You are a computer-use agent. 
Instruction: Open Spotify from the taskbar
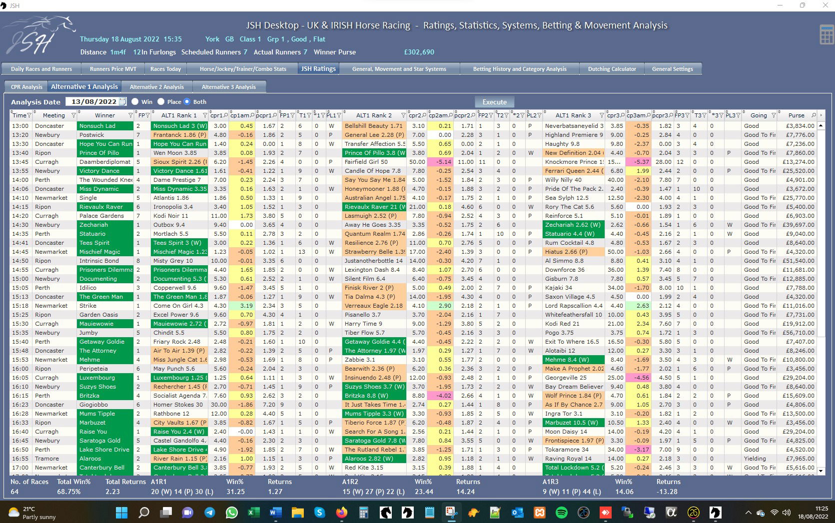[562, 512]
